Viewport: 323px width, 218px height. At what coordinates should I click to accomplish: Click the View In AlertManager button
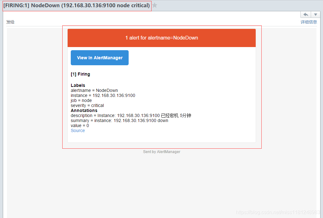pyautogui.click(x=100, y=58)
